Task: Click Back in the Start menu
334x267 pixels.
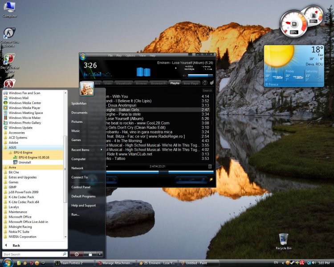Action: click(16, 245)
